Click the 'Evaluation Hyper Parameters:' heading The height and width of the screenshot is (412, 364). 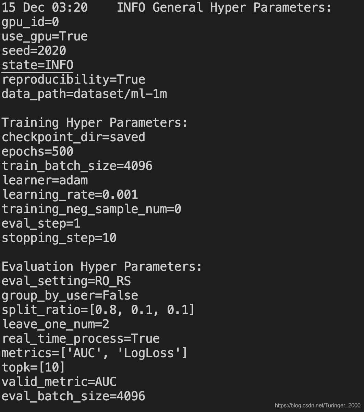click(x=102, y=267)
